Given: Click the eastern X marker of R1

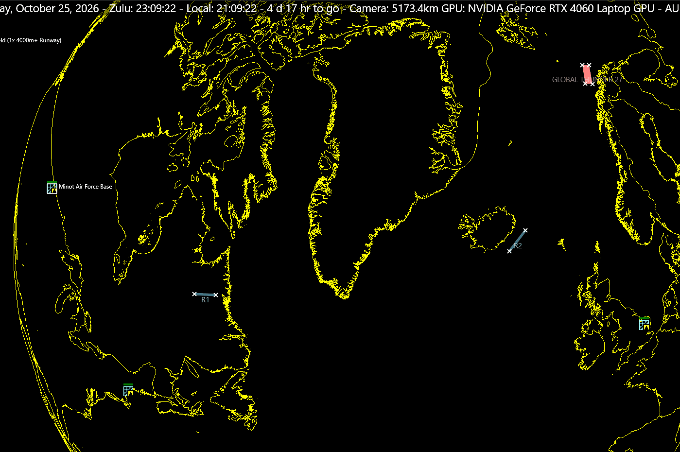Looking at the screenshot, I should pos(216,295).
